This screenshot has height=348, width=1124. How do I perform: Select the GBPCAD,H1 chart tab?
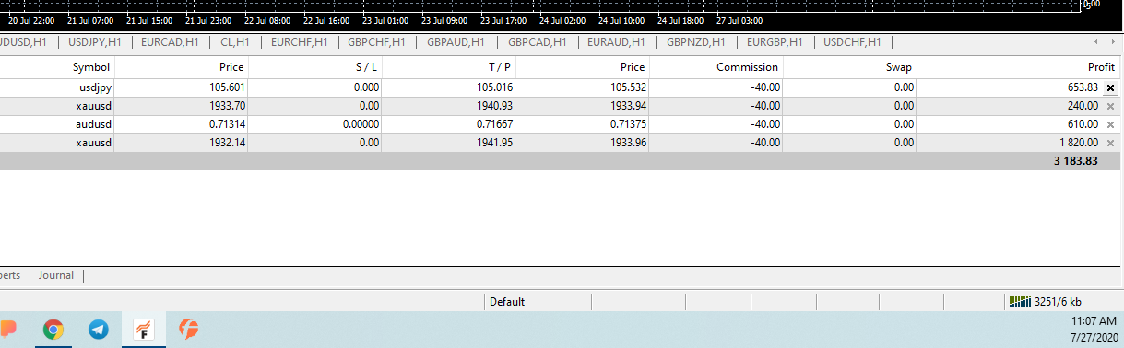tap(537, 41)
